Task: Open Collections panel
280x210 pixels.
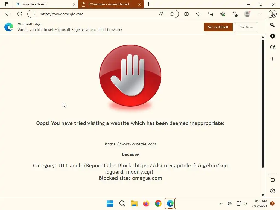Action: tap(211, 14)
